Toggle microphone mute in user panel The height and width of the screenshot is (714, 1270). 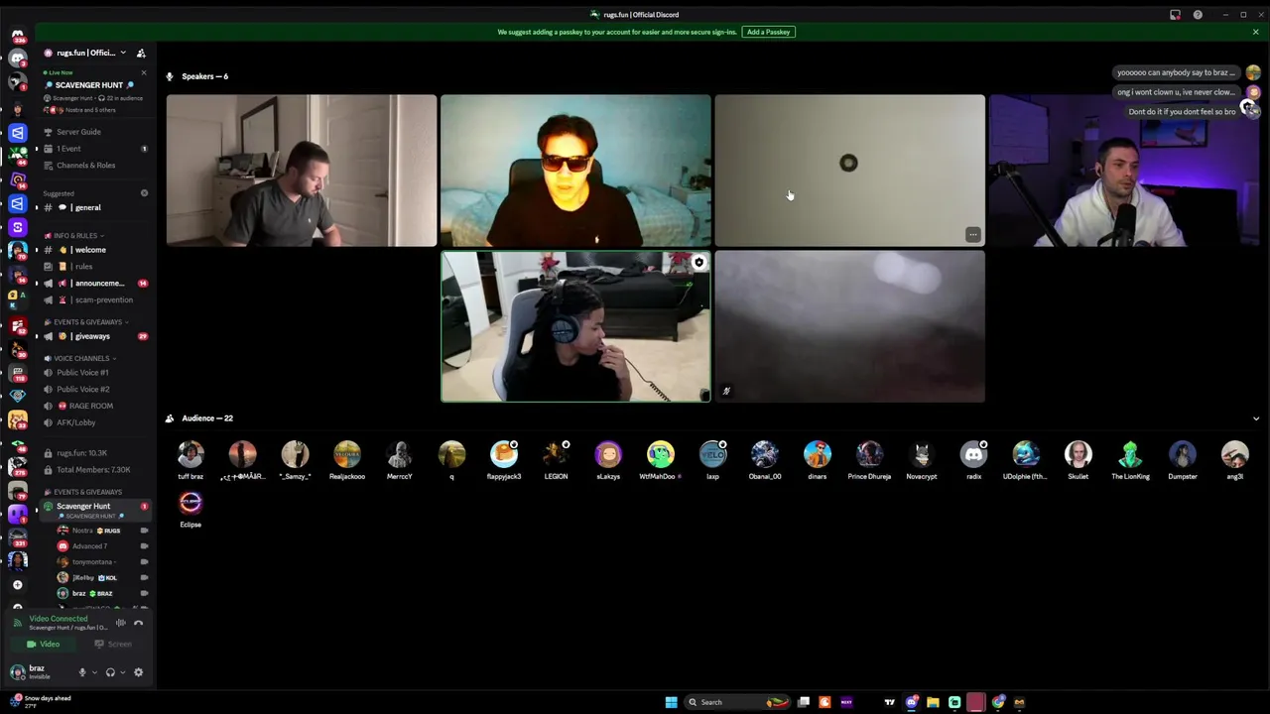coord(82,672)
